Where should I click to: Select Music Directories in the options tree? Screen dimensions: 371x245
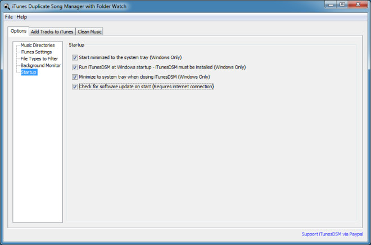[38, 45]
